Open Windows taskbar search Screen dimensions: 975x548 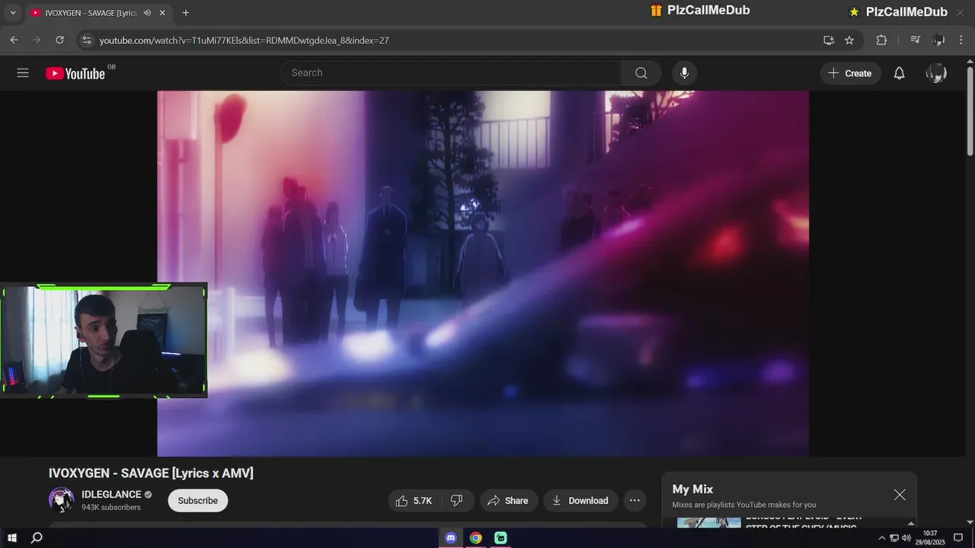coord(37,538)
